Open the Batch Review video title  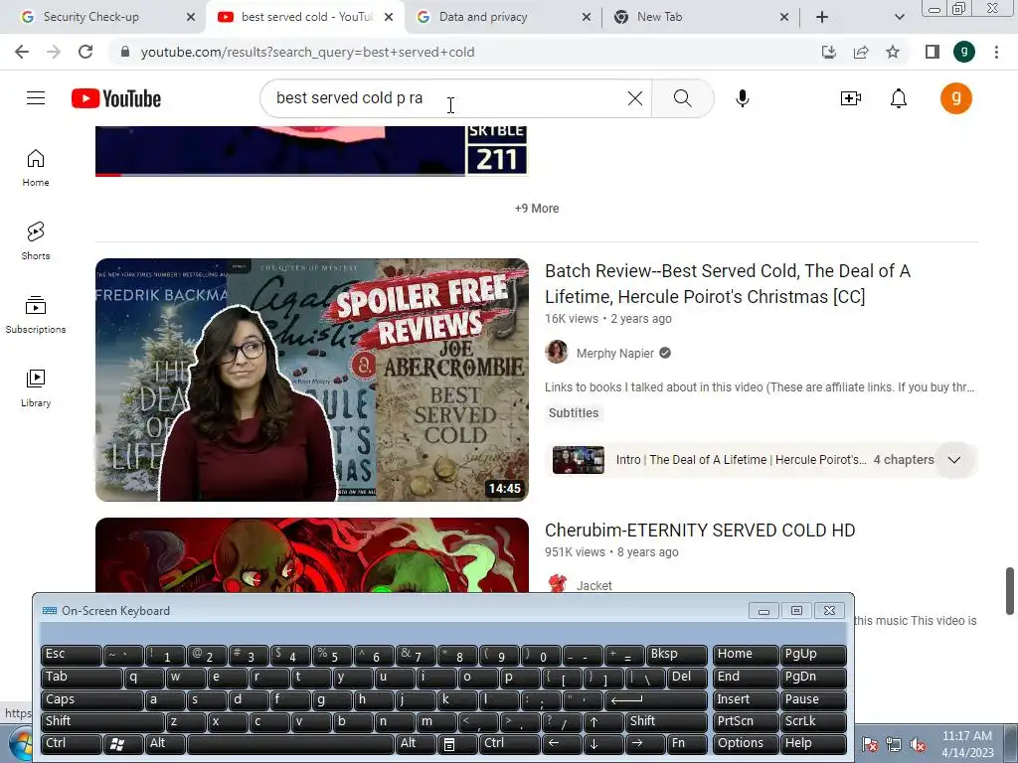(727, 283)
